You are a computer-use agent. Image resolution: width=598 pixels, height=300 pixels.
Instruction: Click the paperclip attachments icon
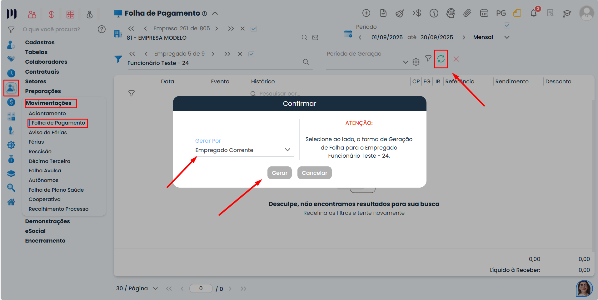coord(467,13)
